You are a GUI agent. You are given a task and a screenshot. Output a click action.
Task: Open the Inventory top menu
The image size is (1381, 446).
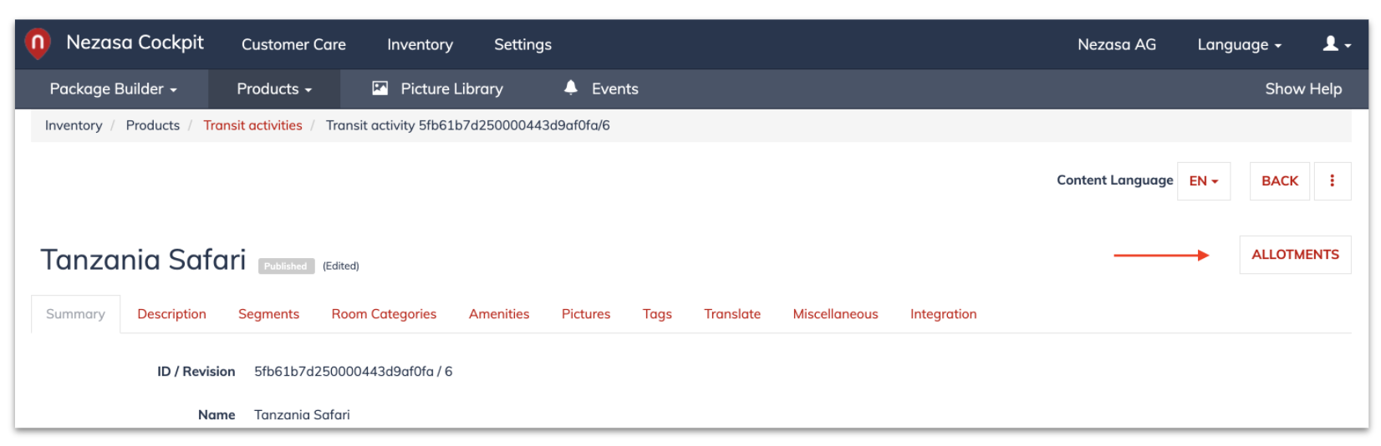420,45
